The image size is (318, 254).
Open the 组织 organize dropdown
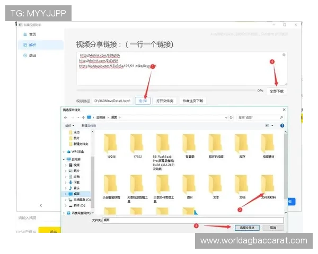coord(69,125)
